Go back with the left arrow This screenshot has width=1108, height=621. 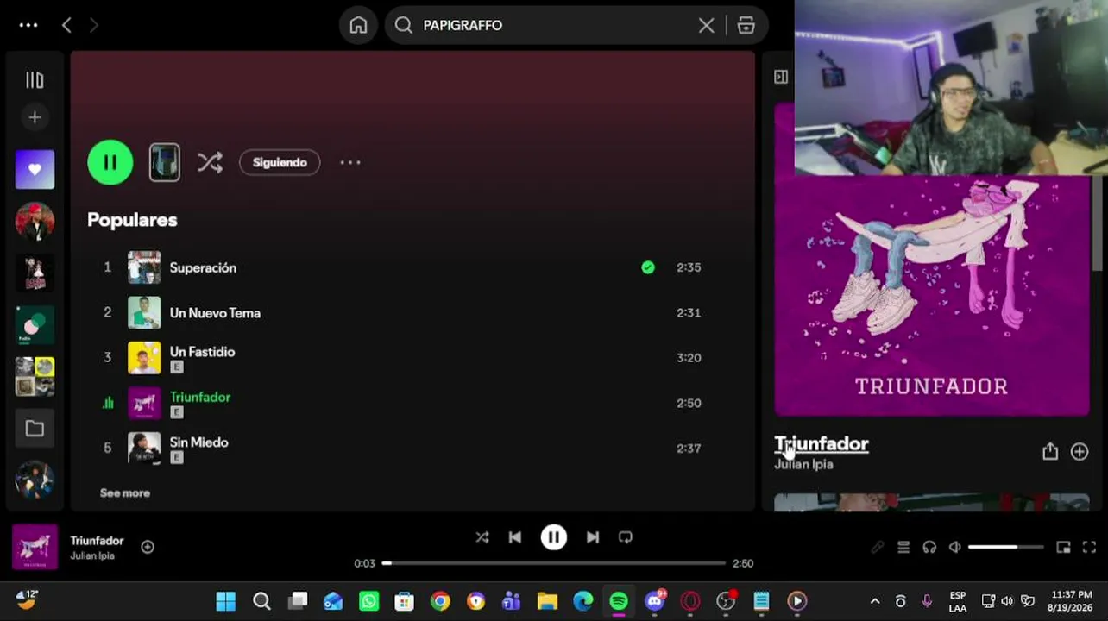66,25
